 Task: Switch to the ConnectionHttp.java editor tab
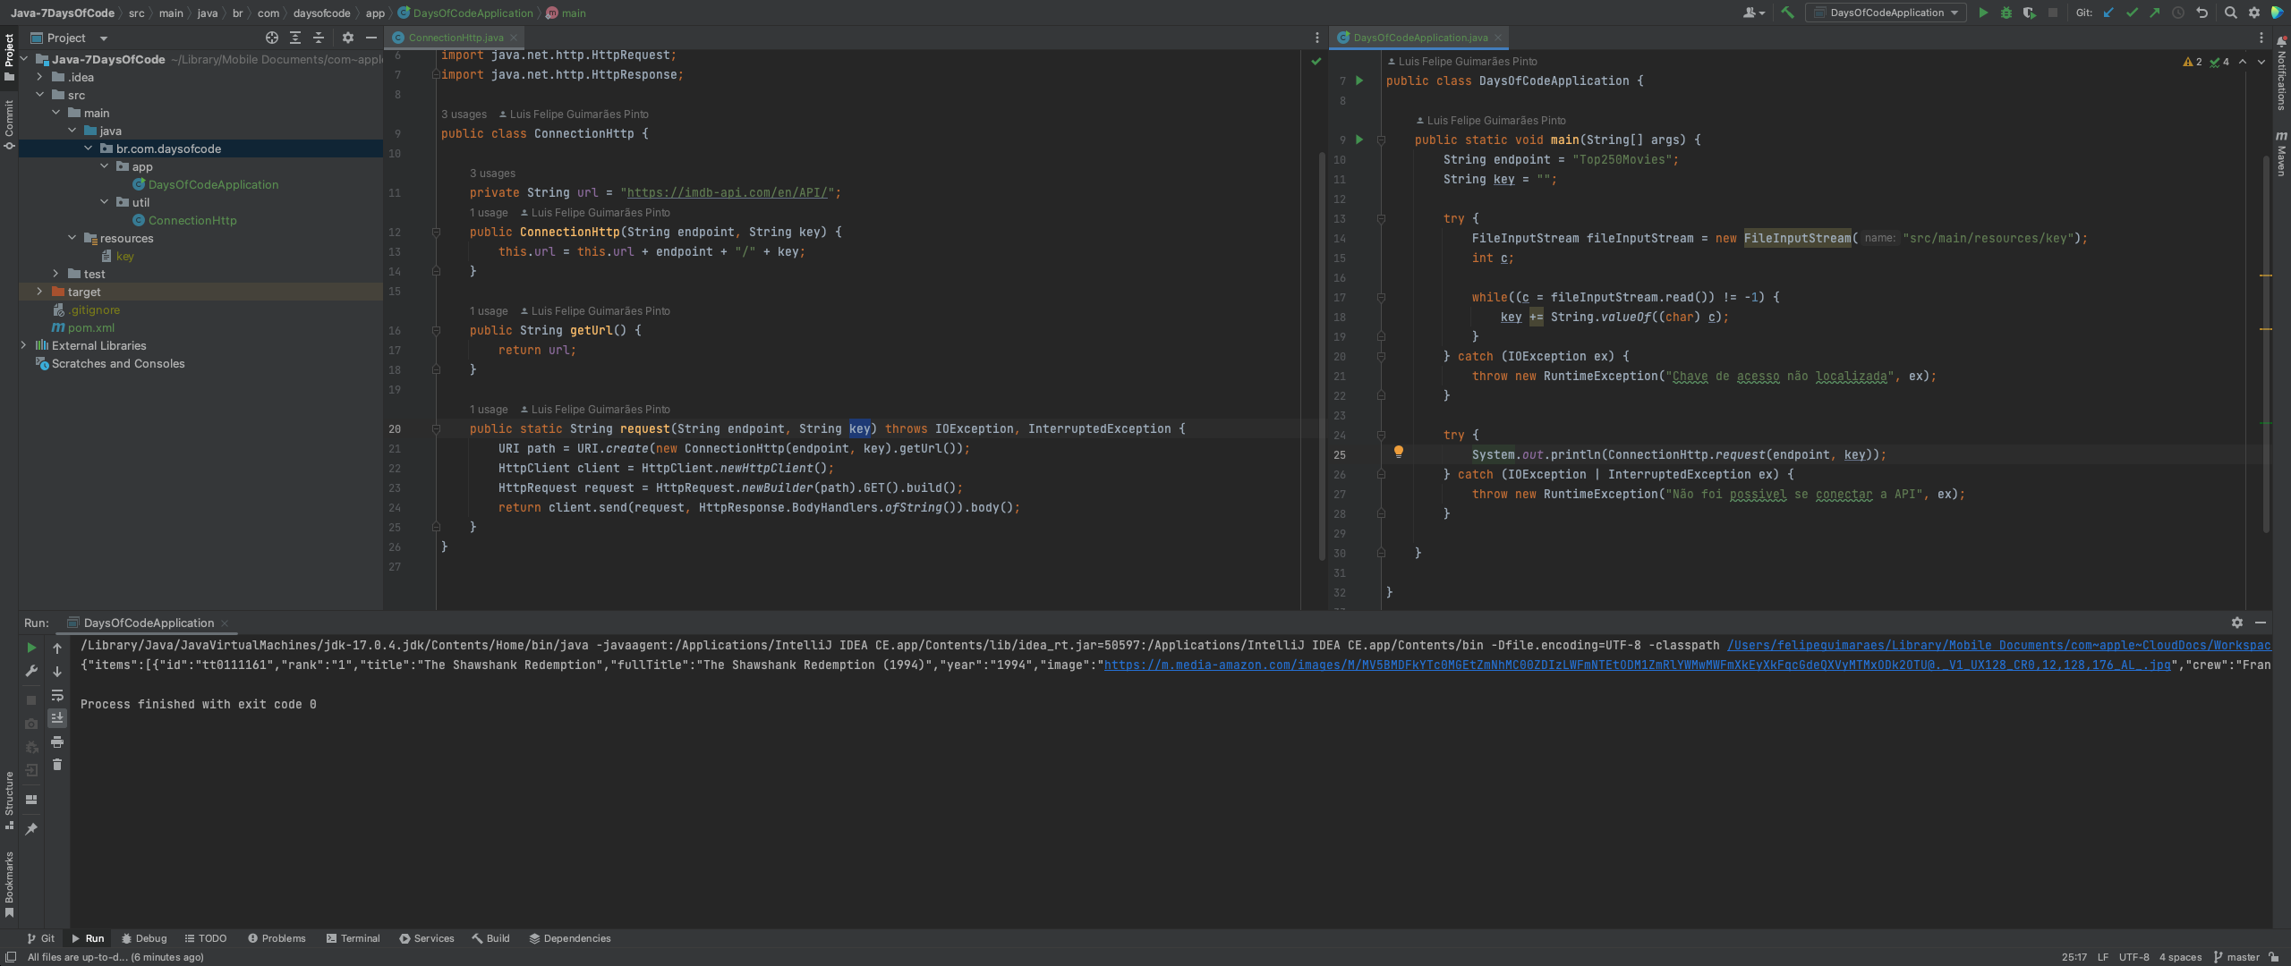(452, 38)
